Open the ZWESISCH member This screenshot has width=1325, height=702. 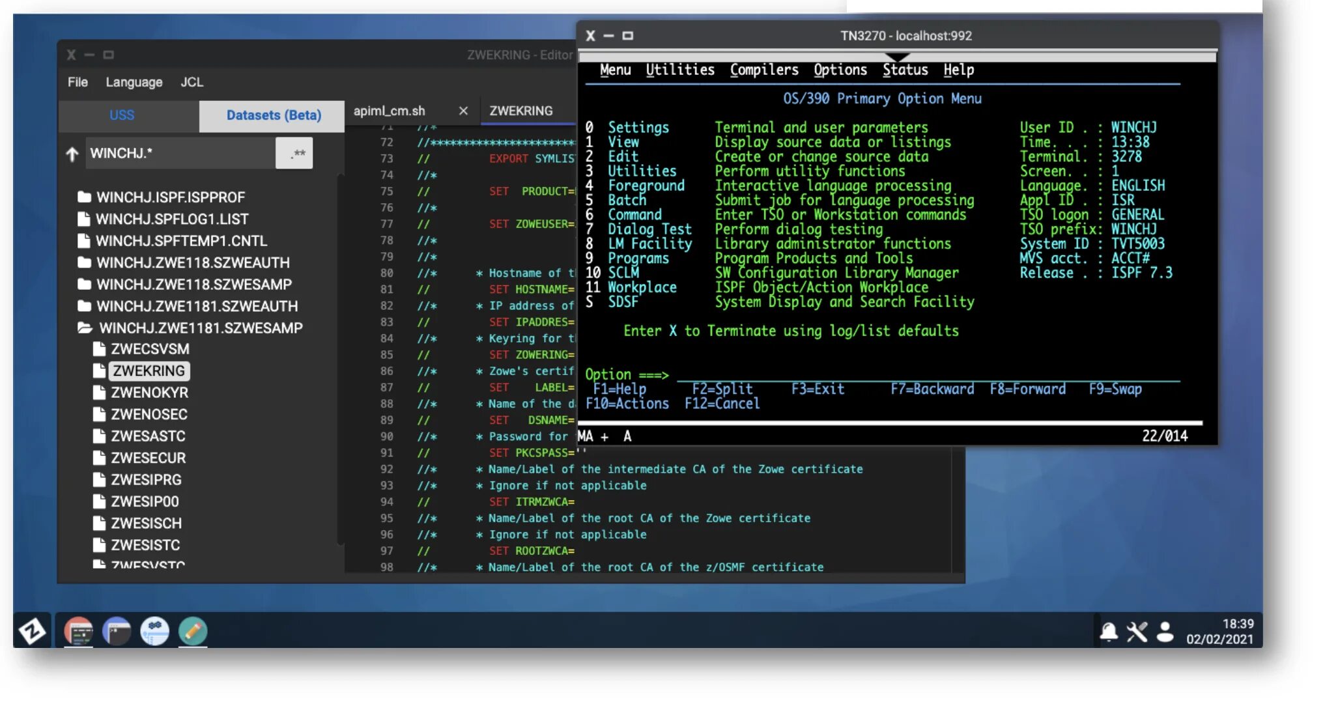pos(146,524)
